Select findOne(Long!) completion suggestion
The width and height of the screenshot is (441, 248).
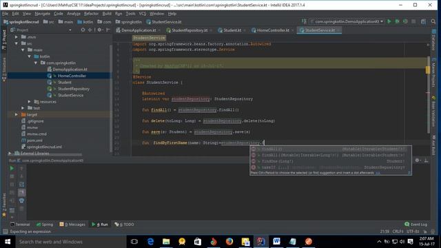(x=331, y=161)
